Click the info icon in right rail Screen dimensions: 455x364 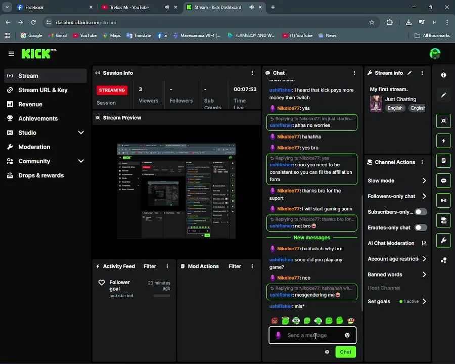coord(443,75)
